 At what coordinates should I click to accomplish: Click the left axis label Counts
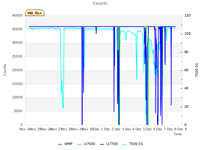pyautogui.click(x=5, y=70)
